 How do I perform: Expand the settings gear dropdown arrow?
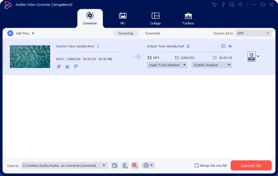pyautogui.click(x=152, y=165)
